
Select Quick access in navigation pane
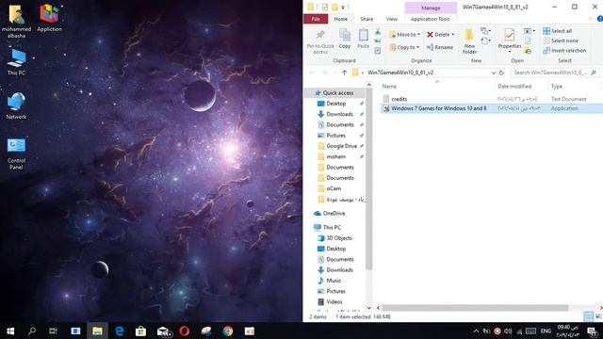(x=337, y=92)
